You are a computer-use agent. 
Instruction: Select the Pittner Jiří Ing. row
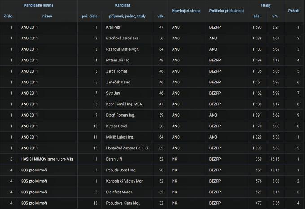point(152,60)
